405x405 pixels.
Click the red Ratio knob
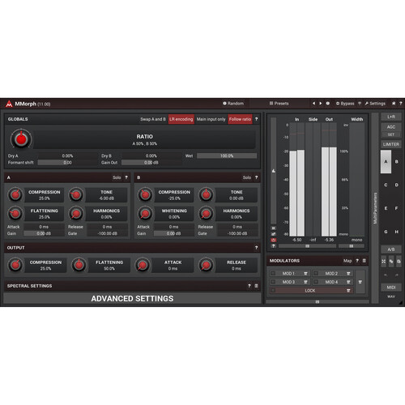coord(21,139)
